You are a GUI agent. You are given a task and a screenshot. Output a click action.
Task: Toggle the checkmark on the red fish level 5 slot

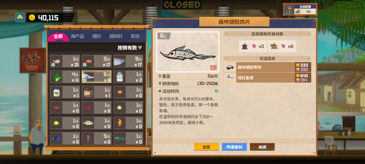click(x=85, y=65)
